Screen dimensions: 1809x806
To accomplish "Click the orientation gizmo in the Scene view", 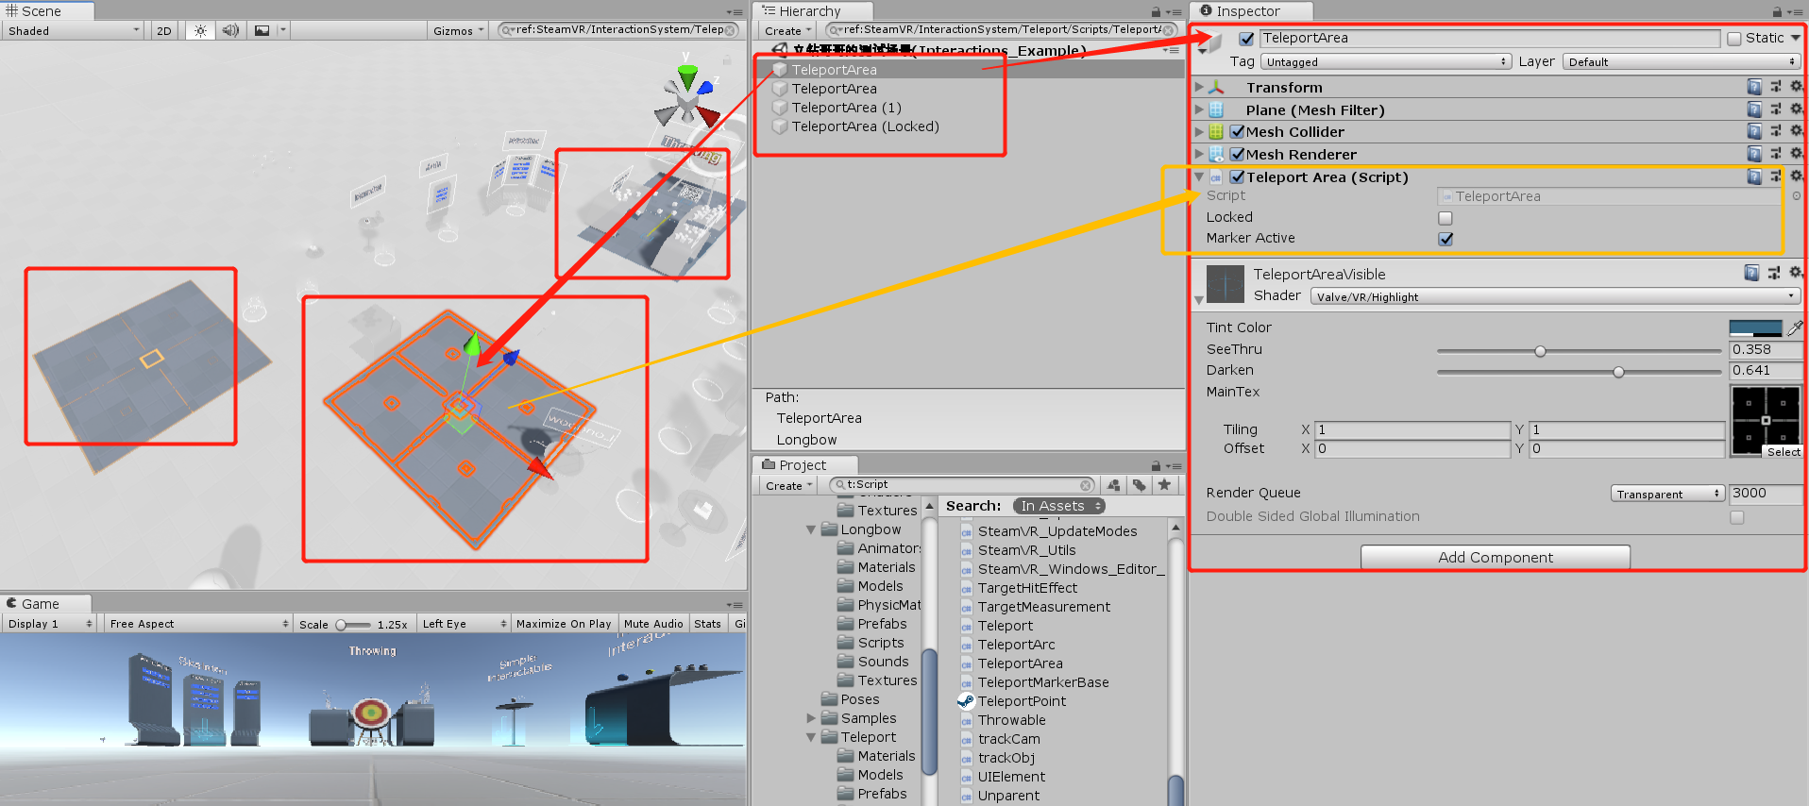I will click(x=687, y=97).
